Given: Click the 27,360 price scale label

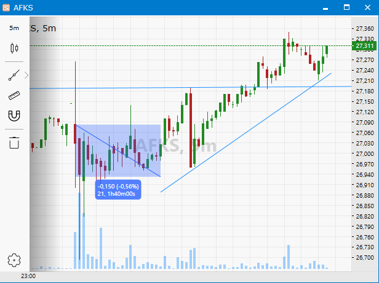Looking at the screenshot, I should [365, 29].
